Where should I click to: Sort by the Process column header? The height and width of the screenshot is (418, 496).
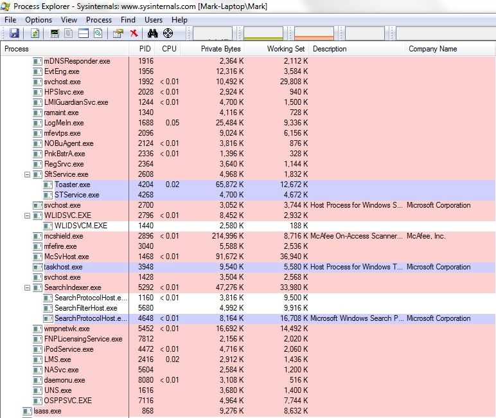point(64,49)
